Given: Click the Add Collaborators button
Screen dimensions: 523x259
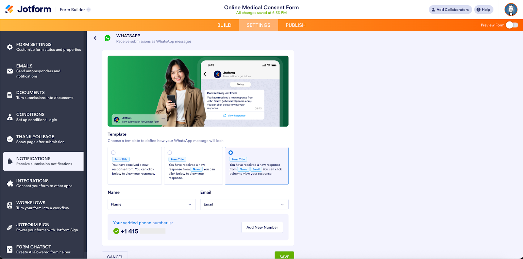Looking at the screenshot, I should (x=450, y=9).
